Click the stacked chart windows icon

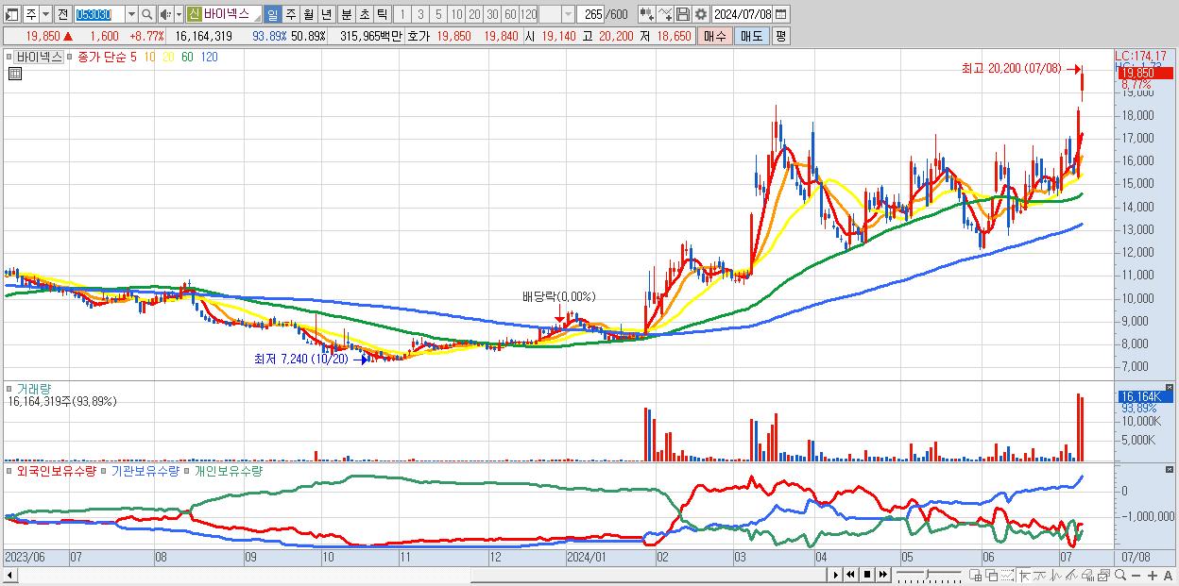click(1104, 576)
